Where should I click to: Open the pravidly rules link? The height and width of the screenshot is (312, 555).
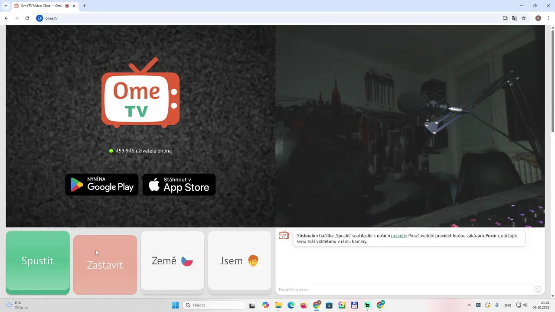click(x=399, y=236)
